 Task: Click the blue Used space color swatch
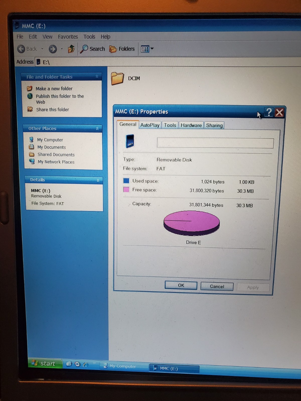tap(126, 180)
